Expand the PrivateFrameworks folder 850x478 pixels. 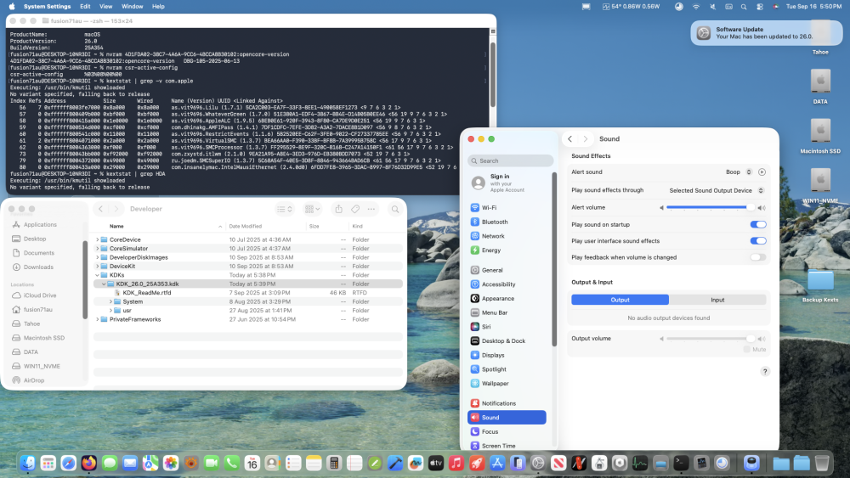[98, 319]
